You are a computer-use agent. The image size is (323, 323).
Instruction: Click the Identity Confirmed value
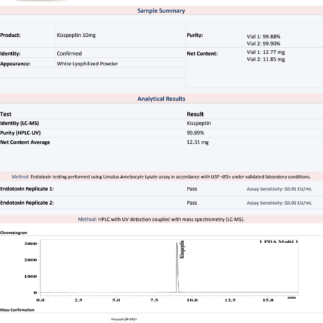coord(69,53)
